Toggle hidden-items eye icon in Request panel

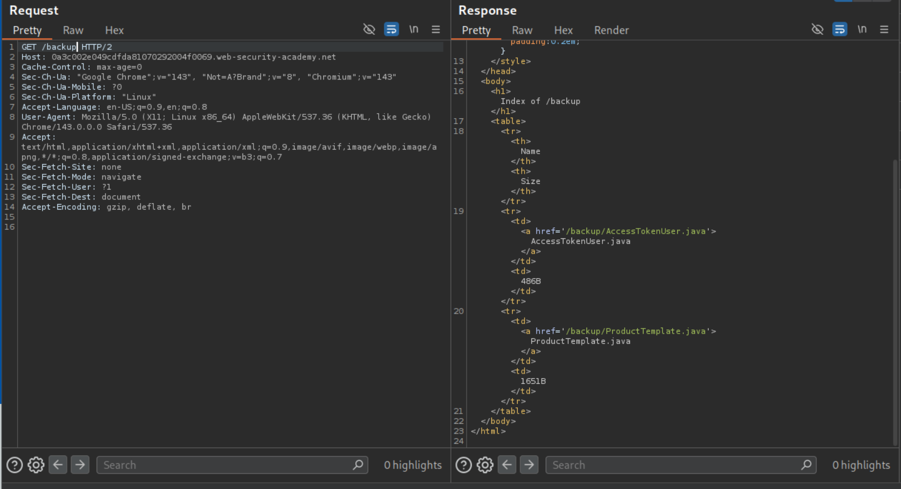coord(369,29)
